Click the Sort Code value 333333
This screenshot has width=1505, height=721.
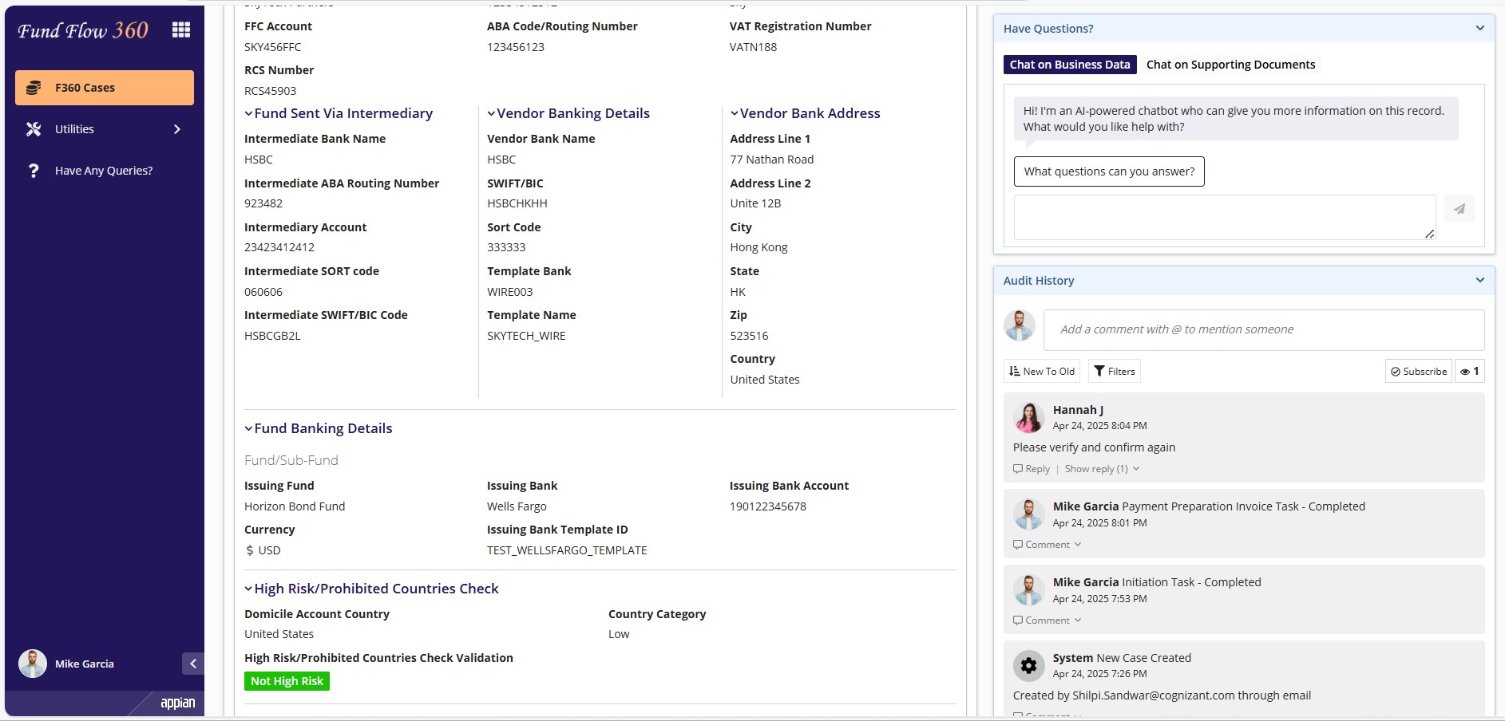pyautogui.click(x=506, y=247)
